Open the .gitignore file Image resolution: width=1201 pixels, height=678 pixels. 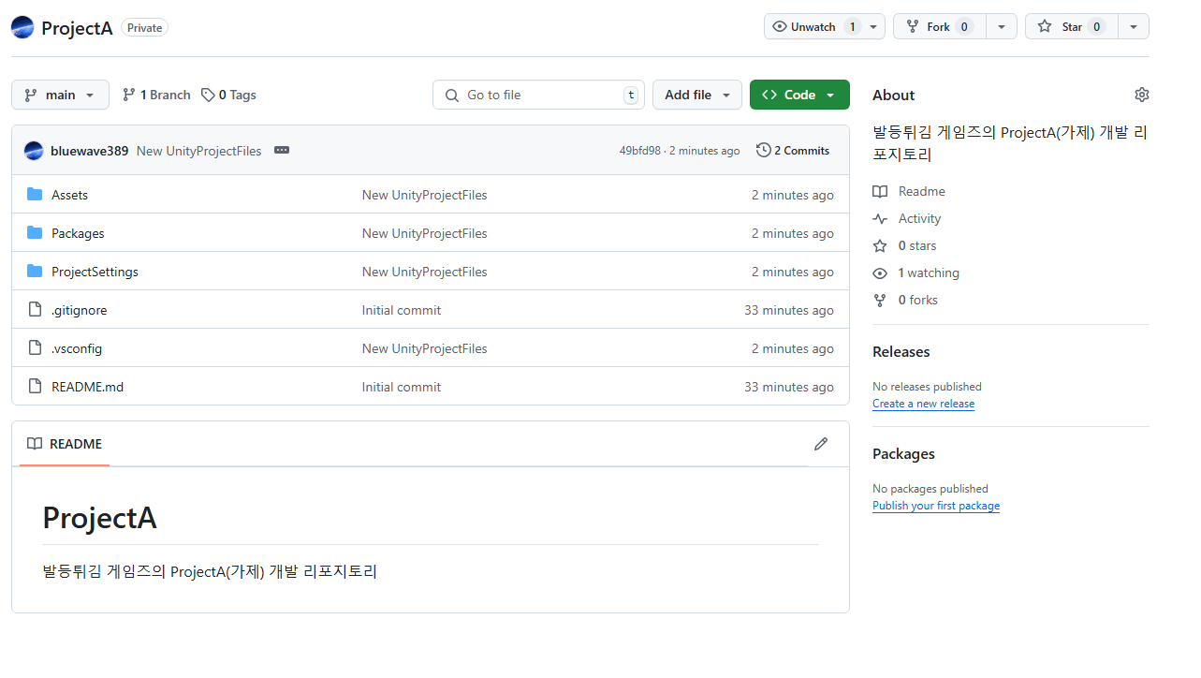(79, 310)
